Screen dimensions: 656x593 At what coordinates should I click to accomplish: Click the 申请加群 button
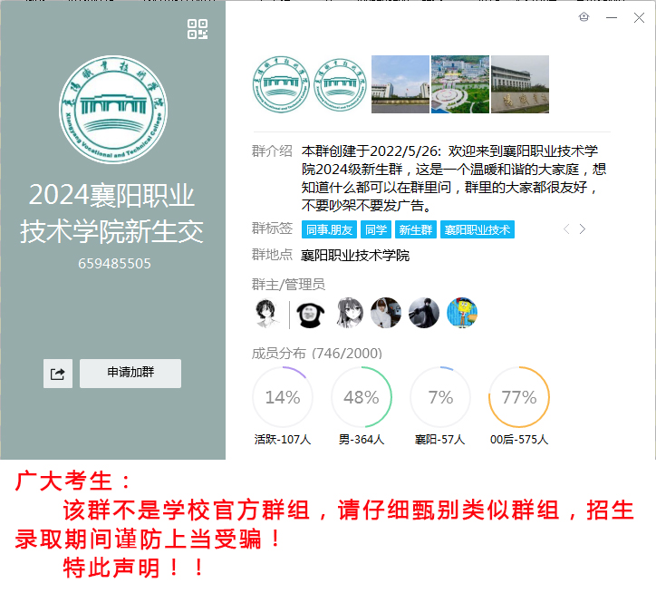point(130,374)
